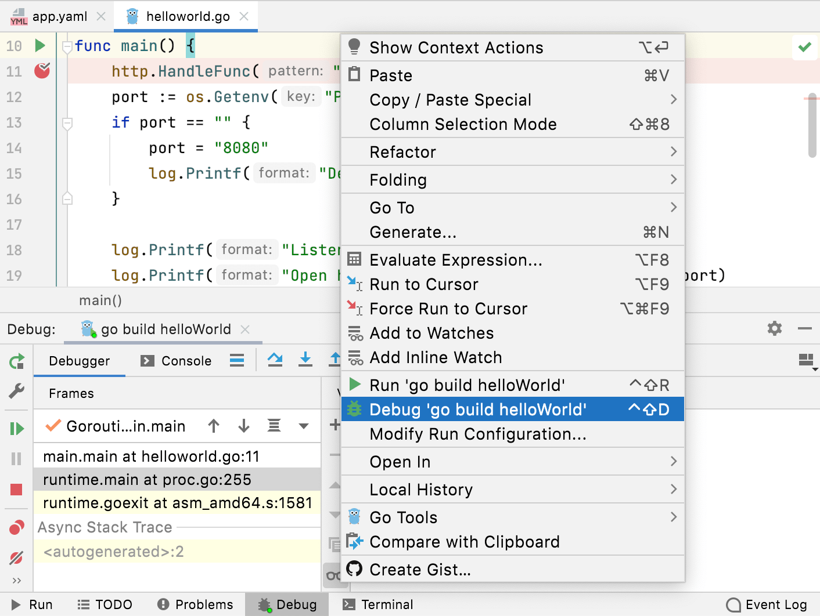Enable Column Selection Mode
The width and height of the screenshot is (820, 616).
tap(463, 124)
